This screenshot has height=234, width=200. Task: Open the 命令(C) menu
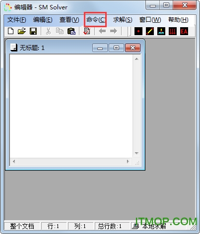(96, 20)
